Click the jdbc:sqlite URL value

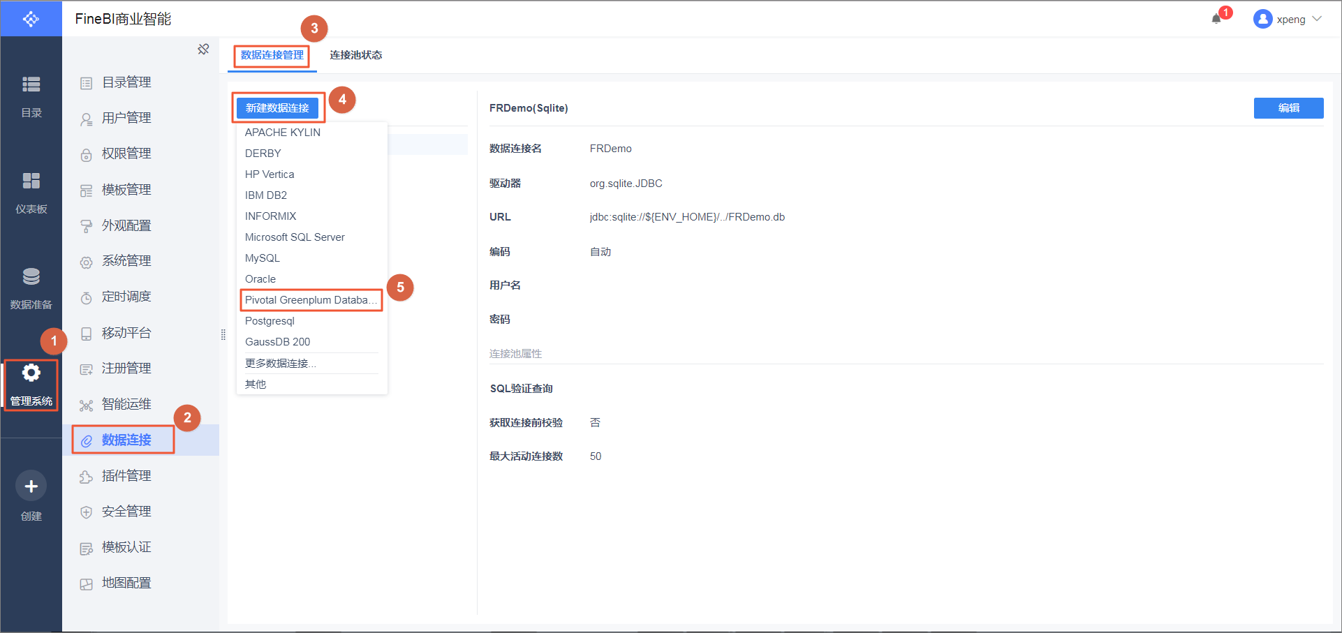coord(687,217)
